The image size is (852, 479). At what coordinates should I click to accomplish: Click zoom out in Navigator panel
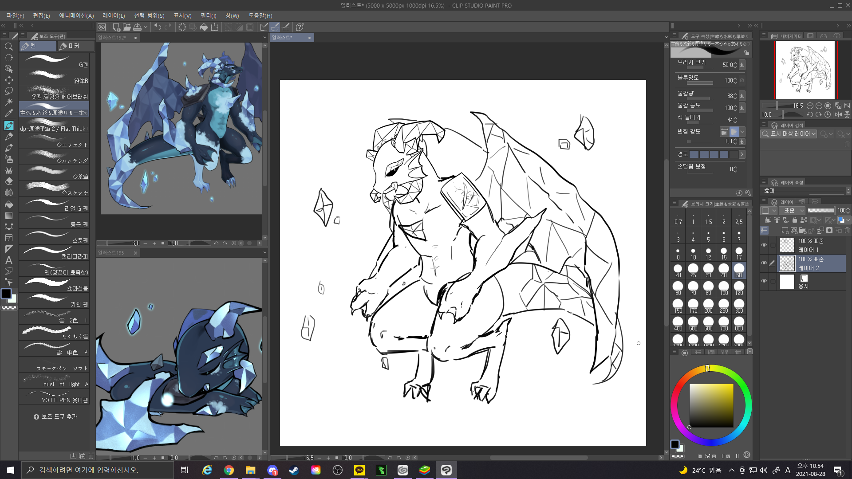(810, 106)
